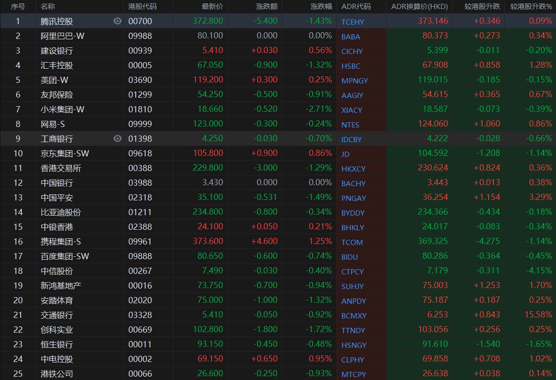Select the NTES ADR code
Screen dimensions: 556x380
[x=350, y=125]
